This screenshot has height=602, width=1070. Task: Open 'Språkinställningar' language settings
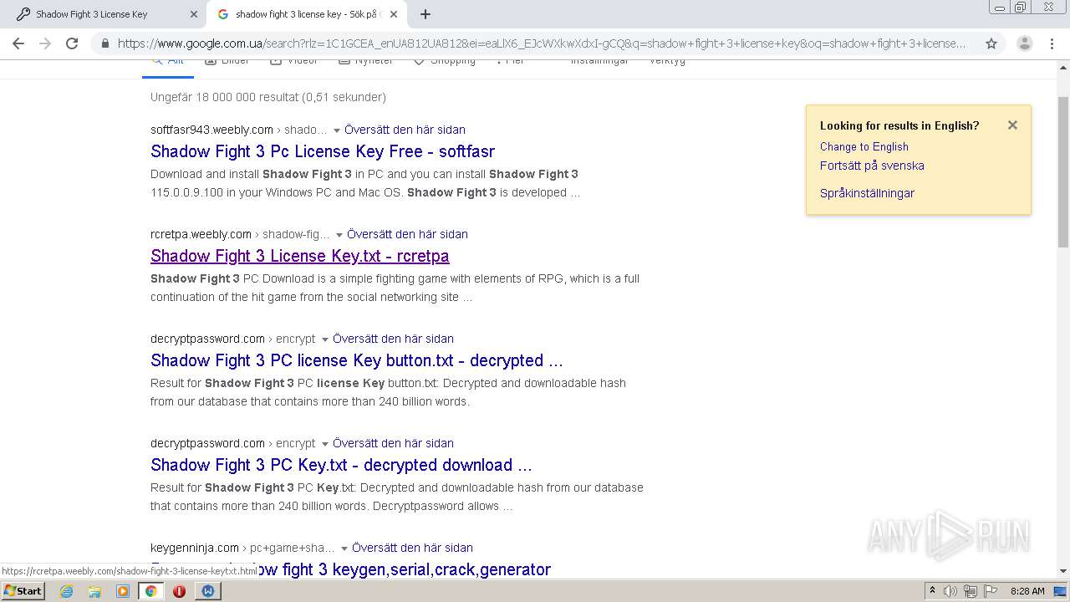tap(867, 193)
